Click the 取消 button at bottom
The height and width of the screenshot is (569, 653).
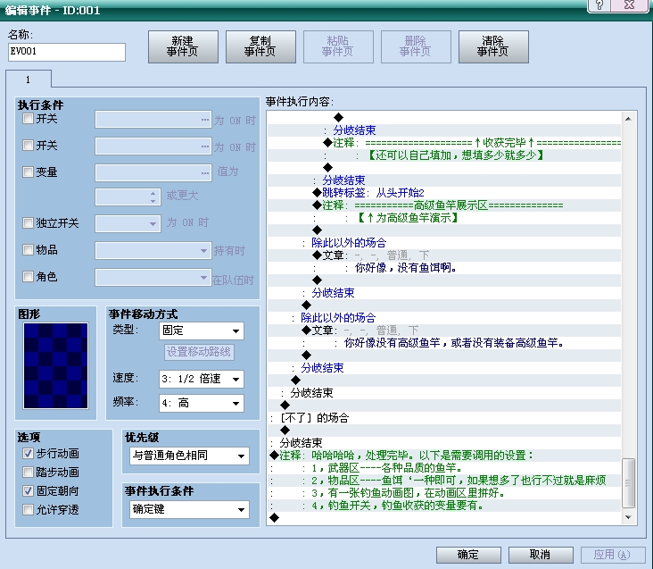pyautogui.click(x=541, y=555)
